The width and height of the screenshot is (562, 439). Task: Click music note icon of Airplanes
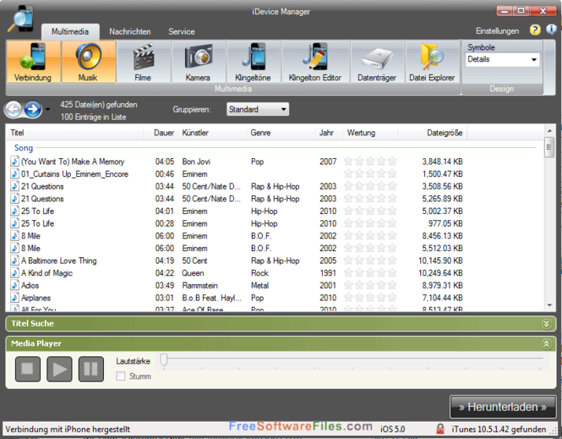coord(14,298)
